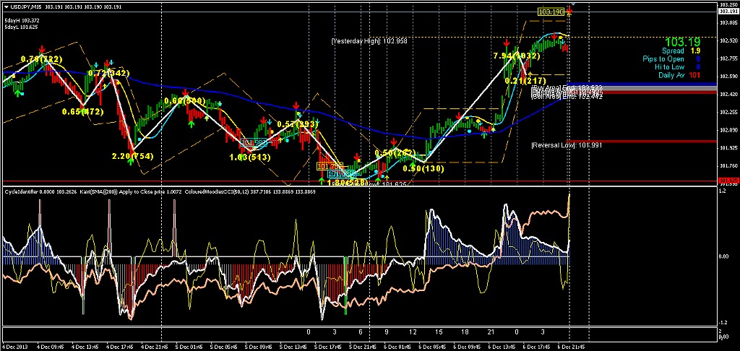Click the 0.60(500) swing label
The width and height of the screenshot is (740, 351).
pyautogui.click(x=186, y=101)
